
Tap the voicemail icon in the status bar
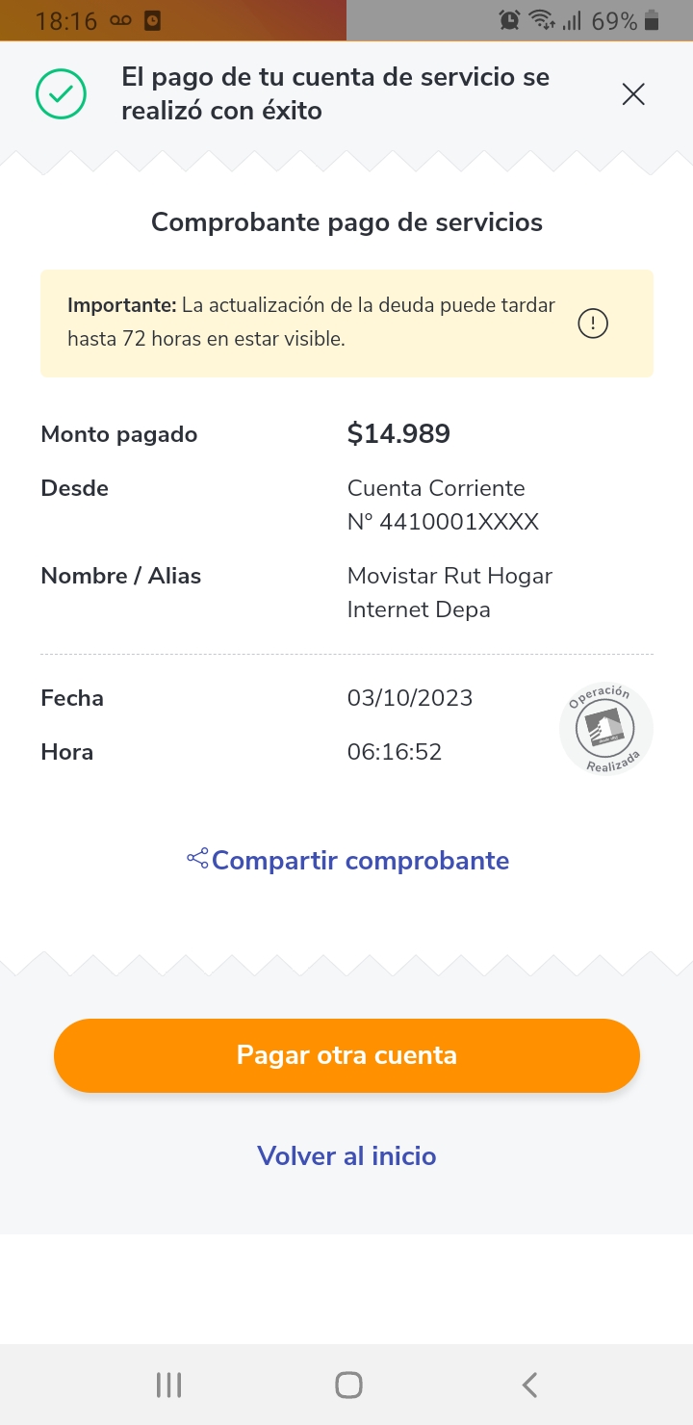[120, 20]
